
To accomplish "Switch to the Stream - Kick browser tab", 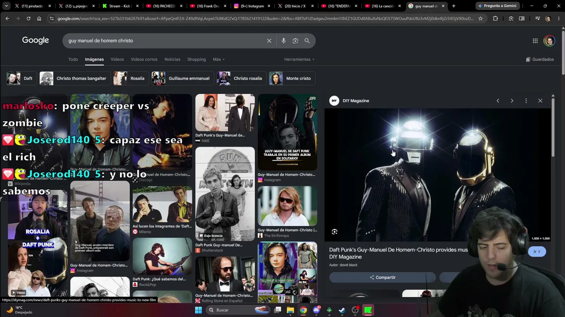I will pyautogui.click(x=120, y=6).
